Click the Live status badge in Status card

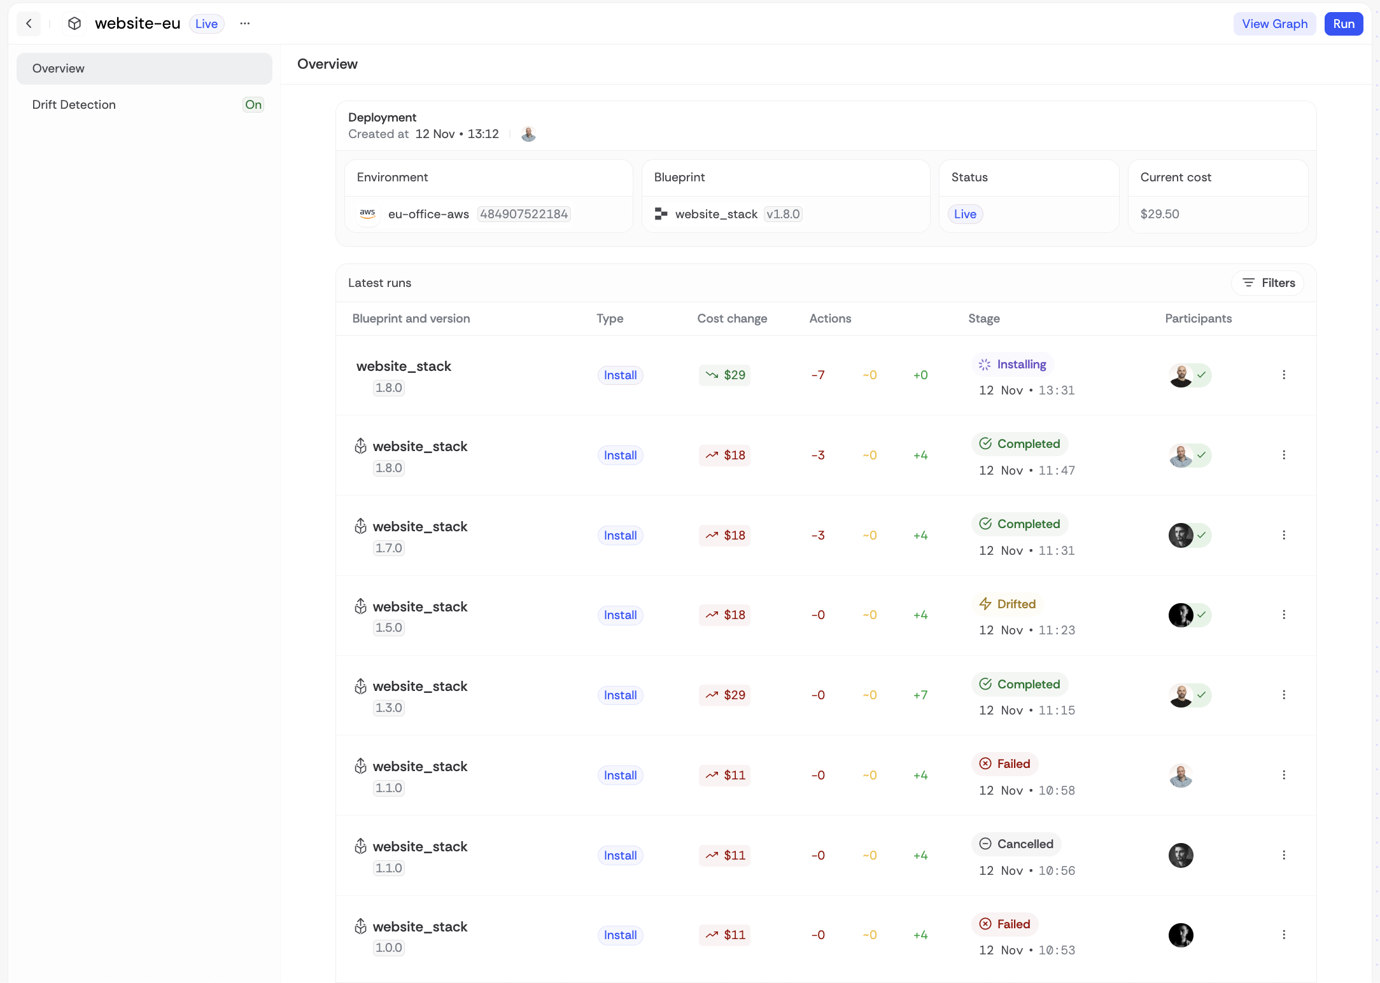click(x=965, y=214)
